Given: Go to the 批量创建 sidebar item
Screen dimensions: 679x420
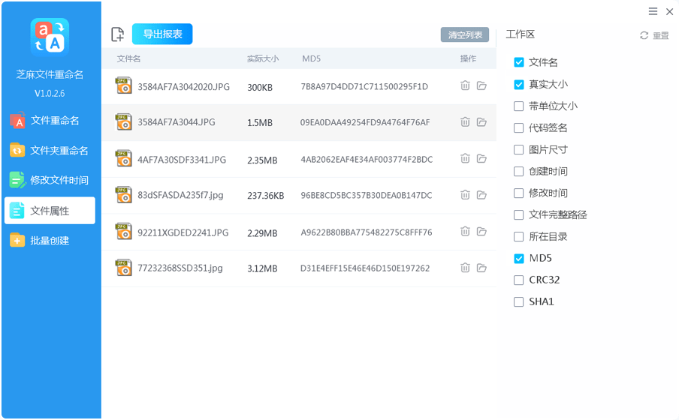Looking at the screenshot, I should (x=50, y=241).
